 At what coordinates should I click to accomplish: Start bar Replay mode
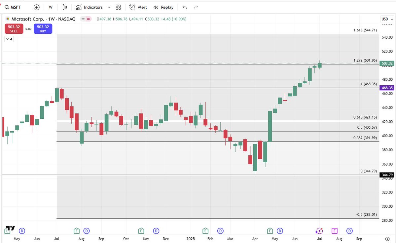click(x=164, y=7)
